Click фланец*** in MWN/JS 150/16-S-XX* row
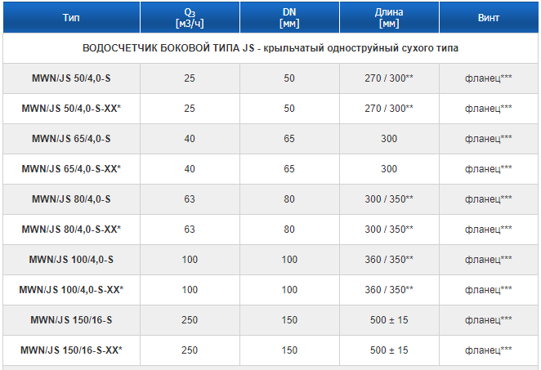The width and height of the screenshot is (541, 370). click(x=489, y=350)
